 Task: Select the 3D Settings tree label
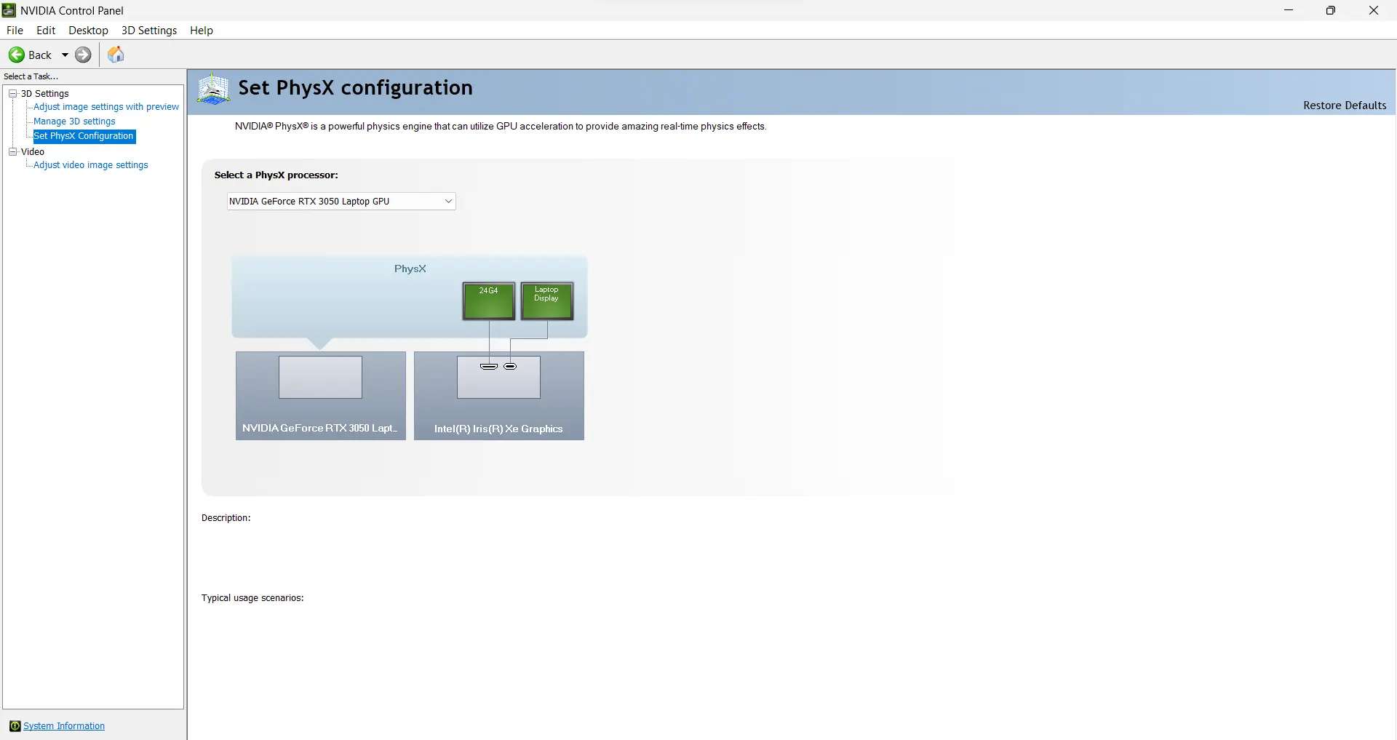click(x=45, y=94)
